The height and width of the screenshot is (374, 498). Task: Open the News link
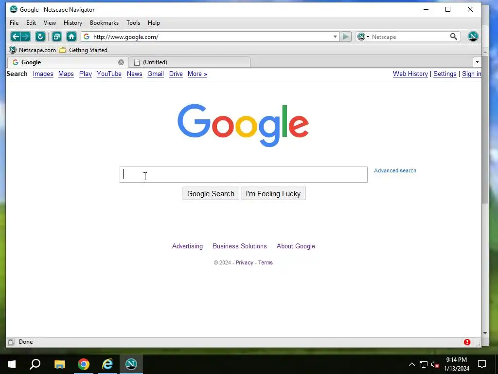(x=134, y=74)
